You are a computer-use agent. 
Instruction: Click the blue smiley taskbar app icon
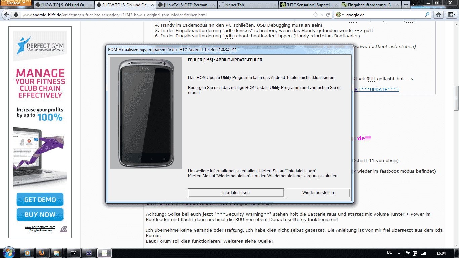89,253
